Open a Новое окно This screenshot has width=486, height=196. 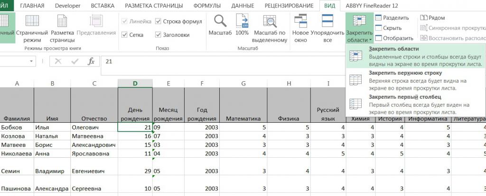point(300,28)
